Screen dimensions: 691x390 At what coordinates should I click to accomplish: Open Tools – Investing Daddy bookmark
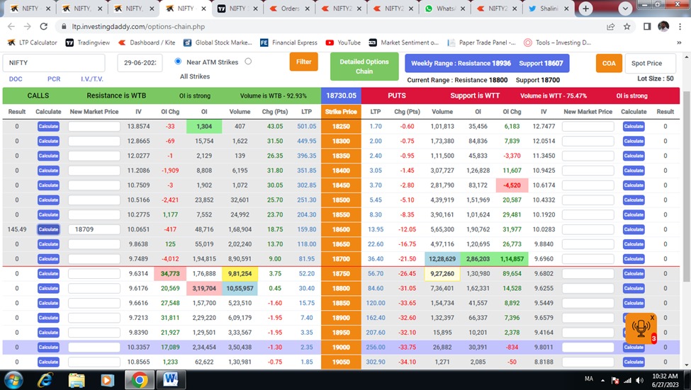click(x=557, y=42)
